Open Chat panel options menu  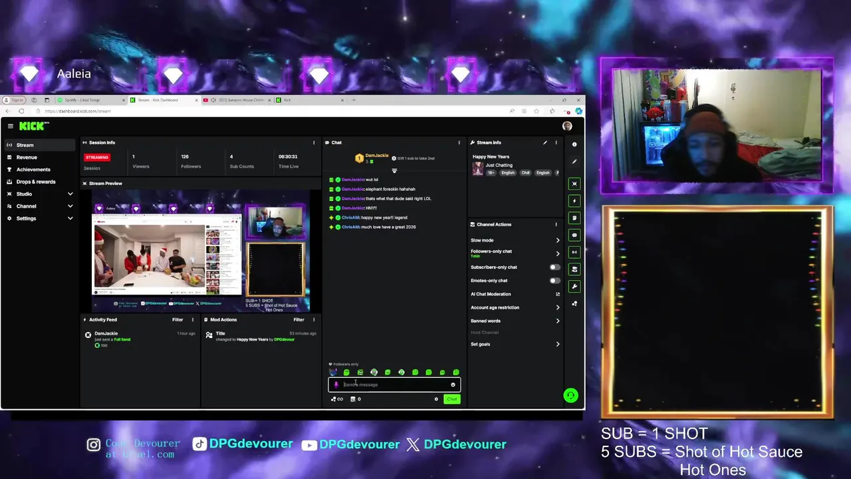(x=459, y=142)
